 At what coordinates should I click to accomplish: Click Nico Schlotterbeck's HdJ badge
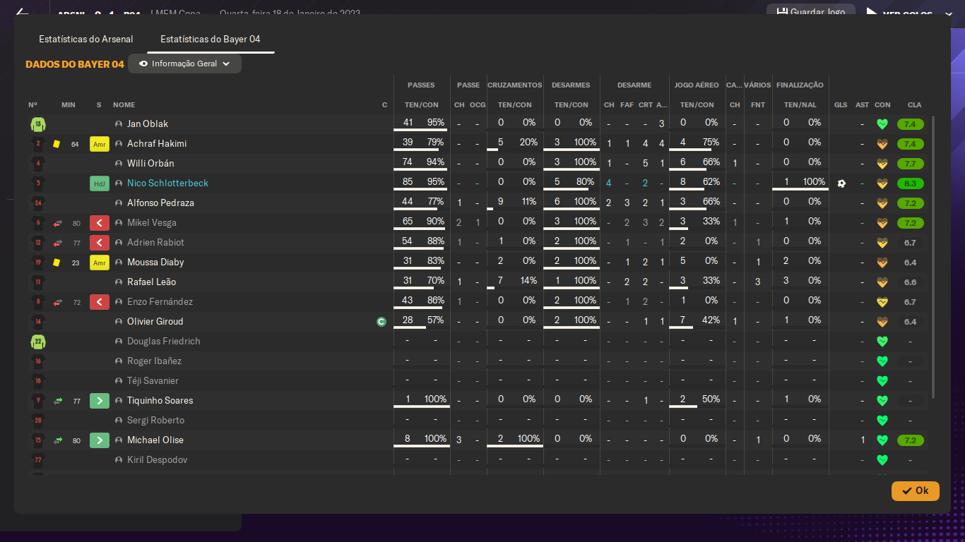[100, 183]
